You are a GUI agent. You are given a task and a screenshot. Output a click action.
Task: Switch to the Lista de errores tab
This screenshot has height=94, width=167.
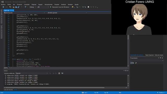point(8,90)
